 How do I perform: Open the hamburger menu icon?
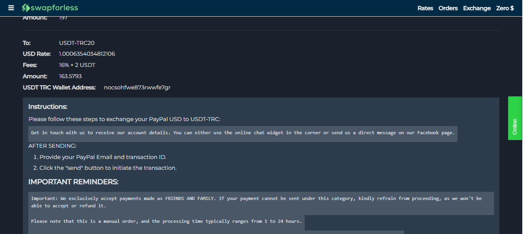point(11,8)
